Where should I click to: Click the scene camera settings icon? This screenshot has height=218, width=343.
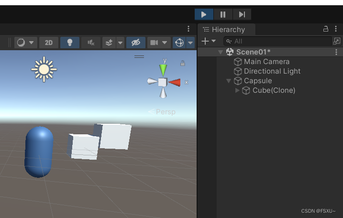[154, 43]
